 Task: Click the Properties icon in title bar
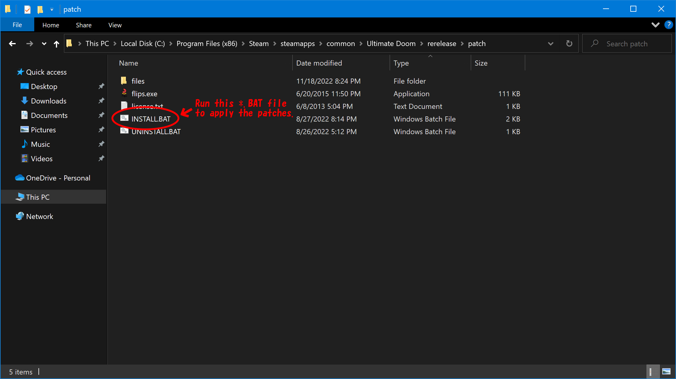(x=27, y=9)
